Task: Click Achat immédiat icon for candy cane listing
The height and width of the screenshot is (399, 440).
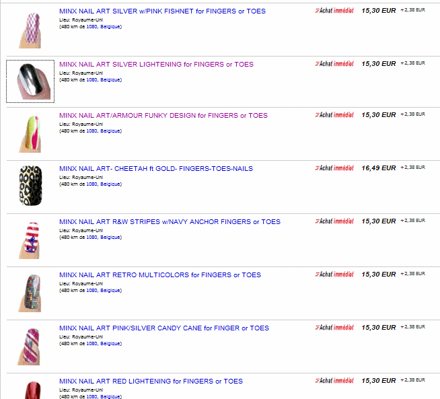Action: [x=334, y=327]
